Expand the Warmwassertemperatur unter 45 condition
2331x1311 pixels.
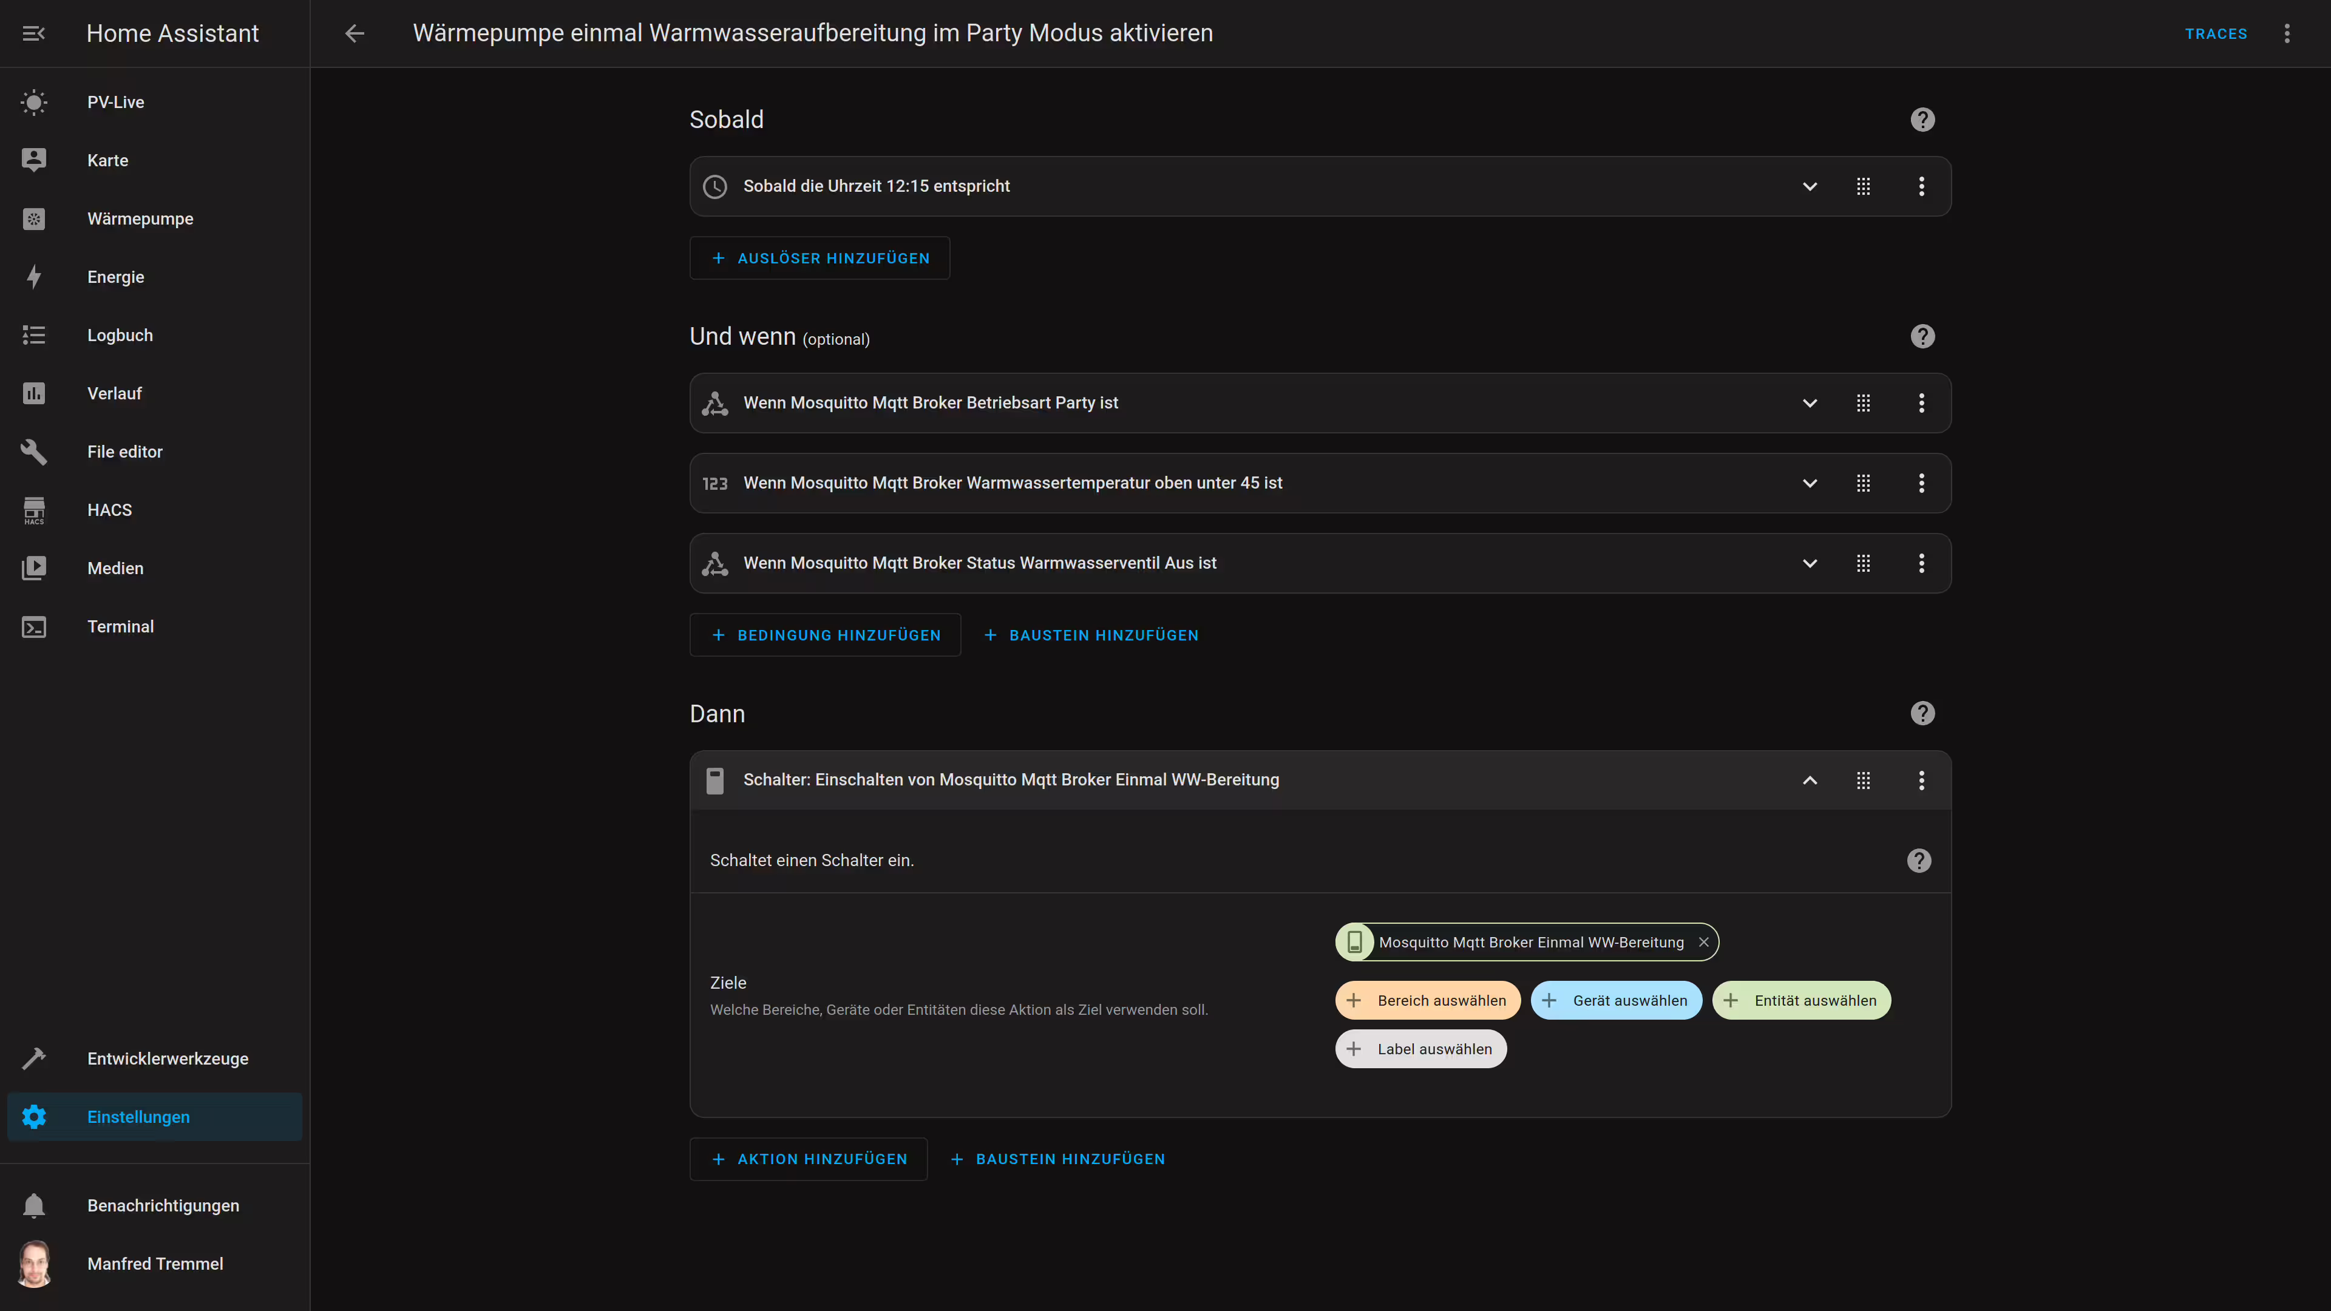[x=1810, y=483]
